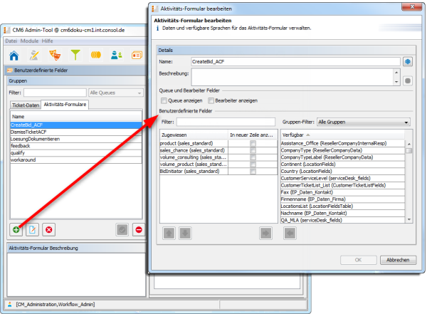Click the globe icon next to Name field

point(408,62)
